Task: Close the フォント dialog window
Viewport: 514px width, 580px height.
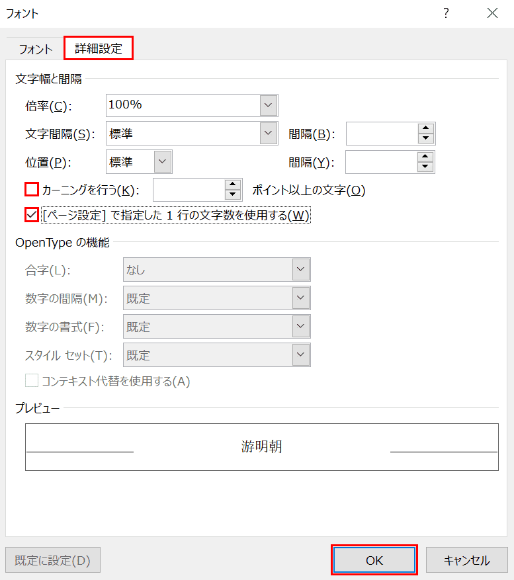Action: (x=492, y=13)
